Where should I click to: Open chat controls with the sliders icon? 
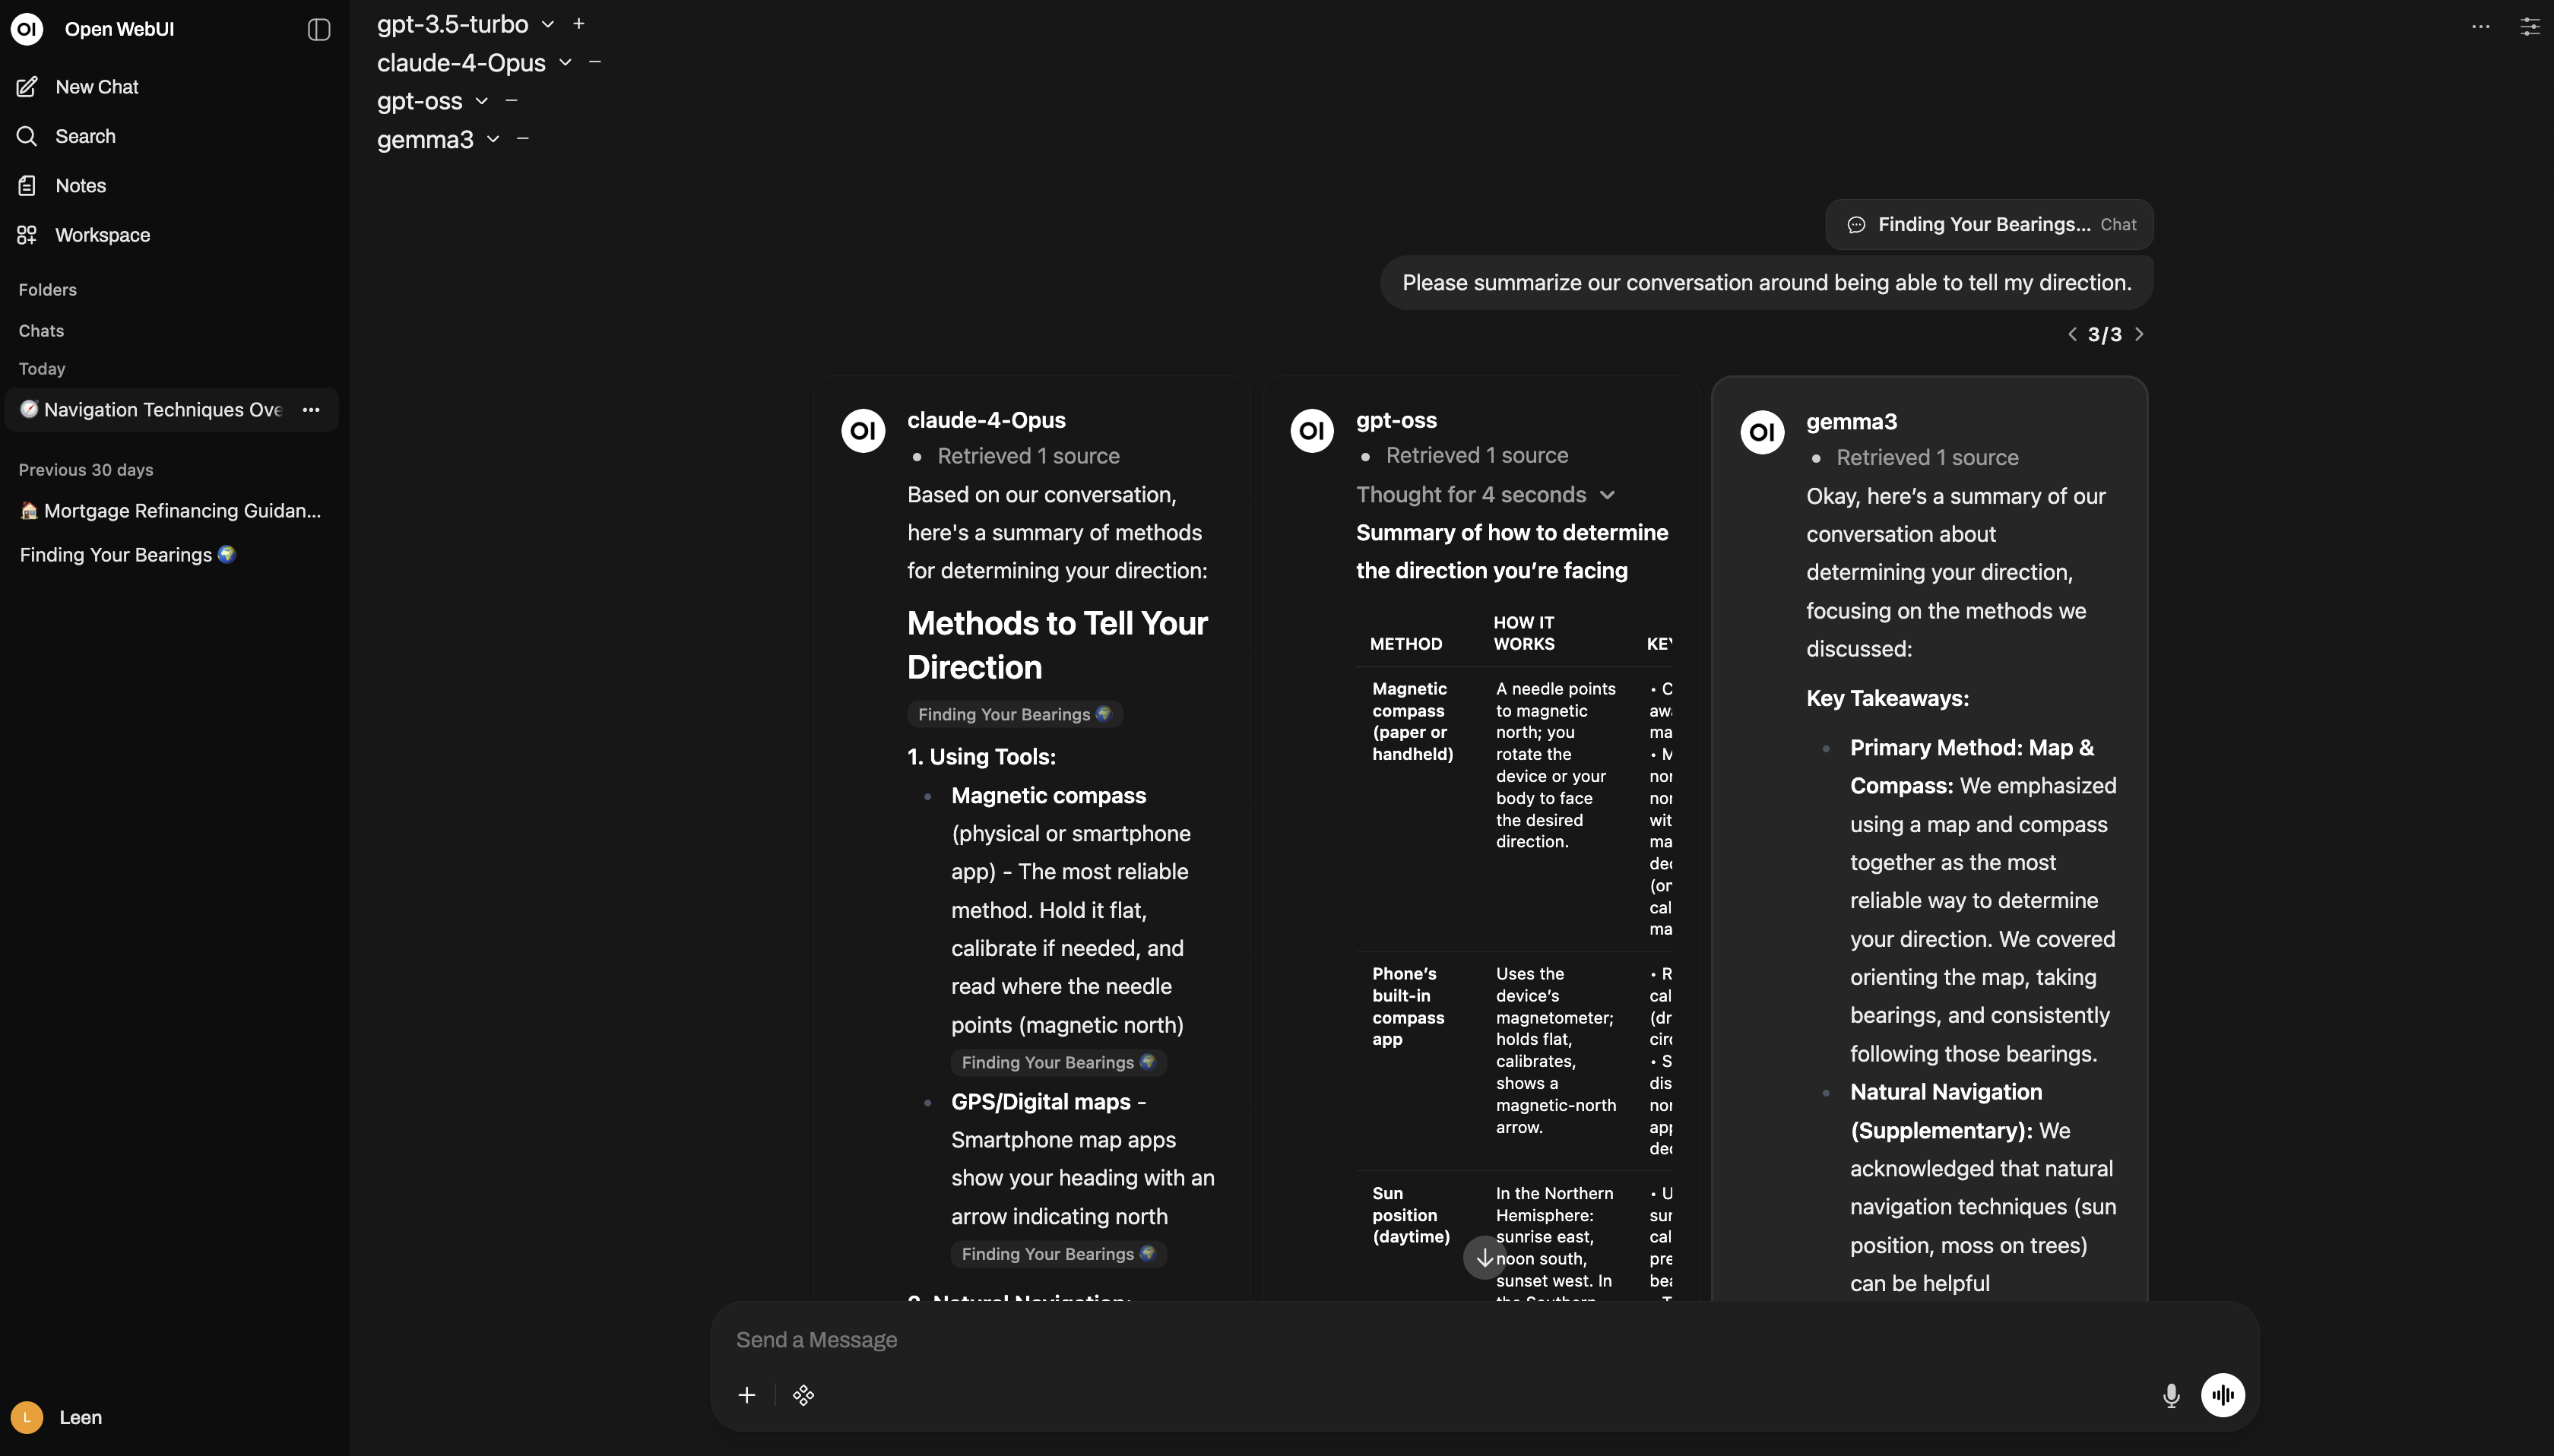[2531, 27]
